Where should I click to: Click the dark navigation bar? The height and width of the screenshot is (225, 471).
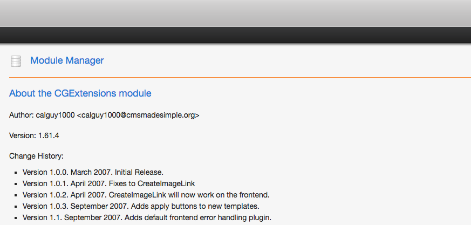coord(235,35)
